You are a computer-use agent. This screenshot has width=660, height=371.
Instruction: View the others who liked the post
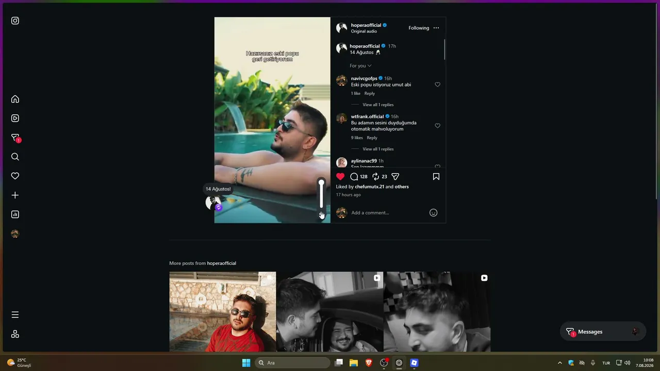tap(402, 187)
